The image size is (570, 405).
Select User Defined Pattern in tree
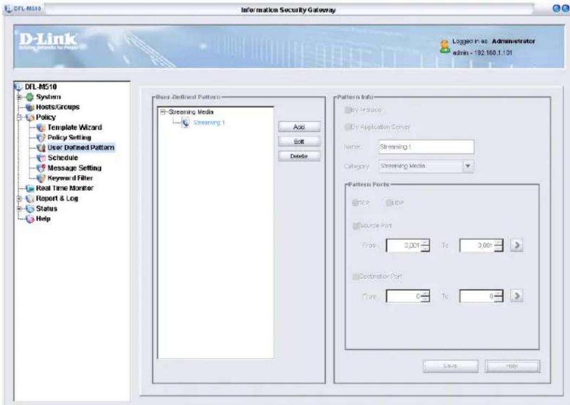[x=81, y=148]
